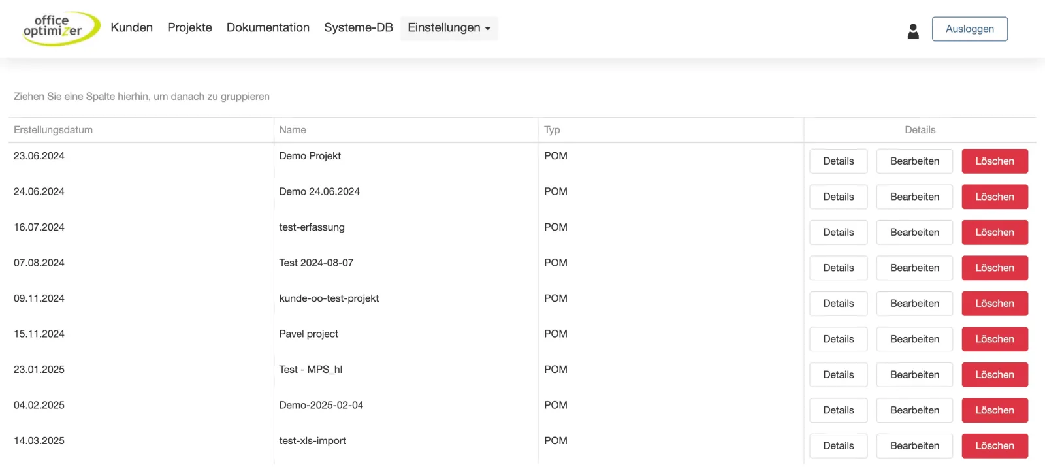The image size is (1045, 467).
Task: Edit test-erfassung with Bearbeiten
Action: [914, 233]
